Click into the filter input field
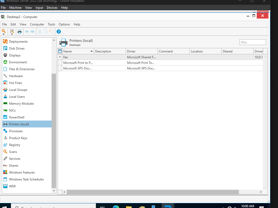Screen dimensions: 278x208 click(253, 42)
